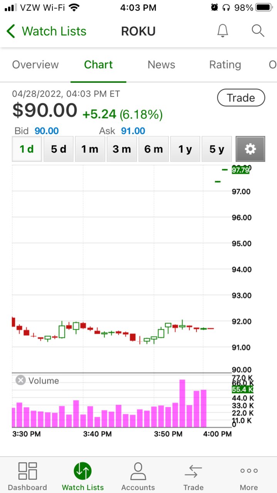Image resolution: width=277 pixels, height=493 pixels.
Task: Select the 3 m chart range
Action: [x=122, y=149]
